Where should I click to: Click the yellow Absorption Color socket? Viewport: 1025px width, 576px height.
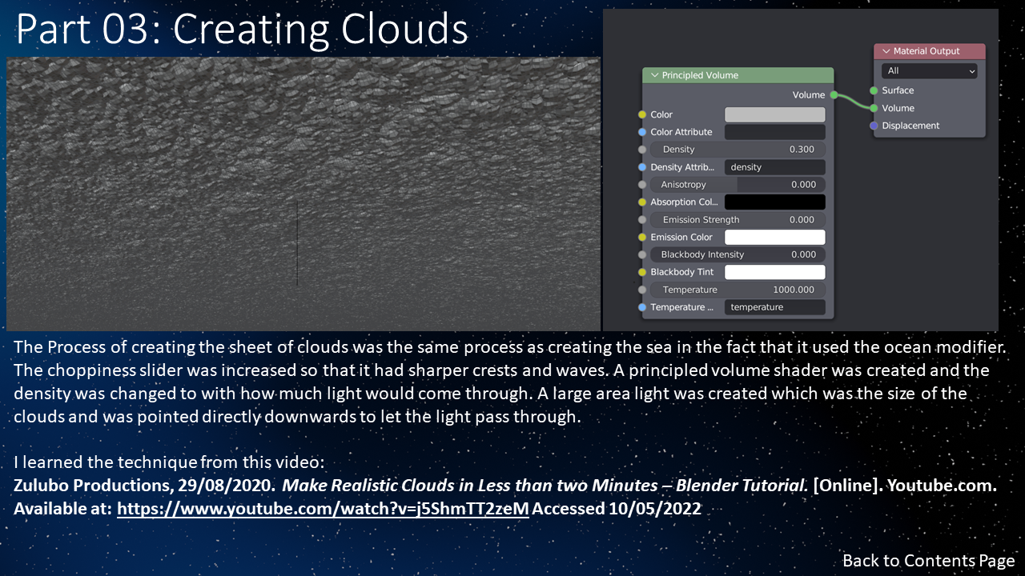click(642, 202)
